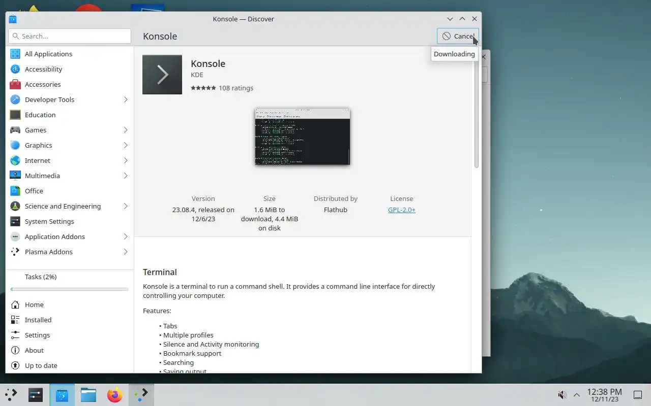
Task: Select the Education category label
Action: pos(40,115)
